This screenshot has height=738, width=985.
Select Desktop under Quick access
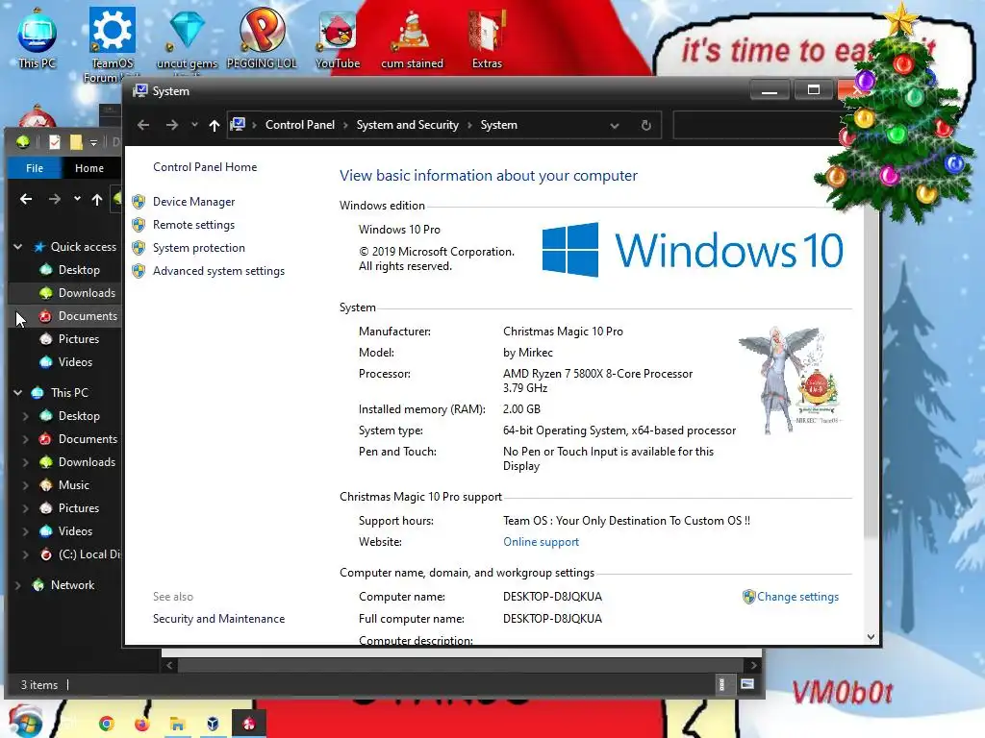(x=79, y=270)
